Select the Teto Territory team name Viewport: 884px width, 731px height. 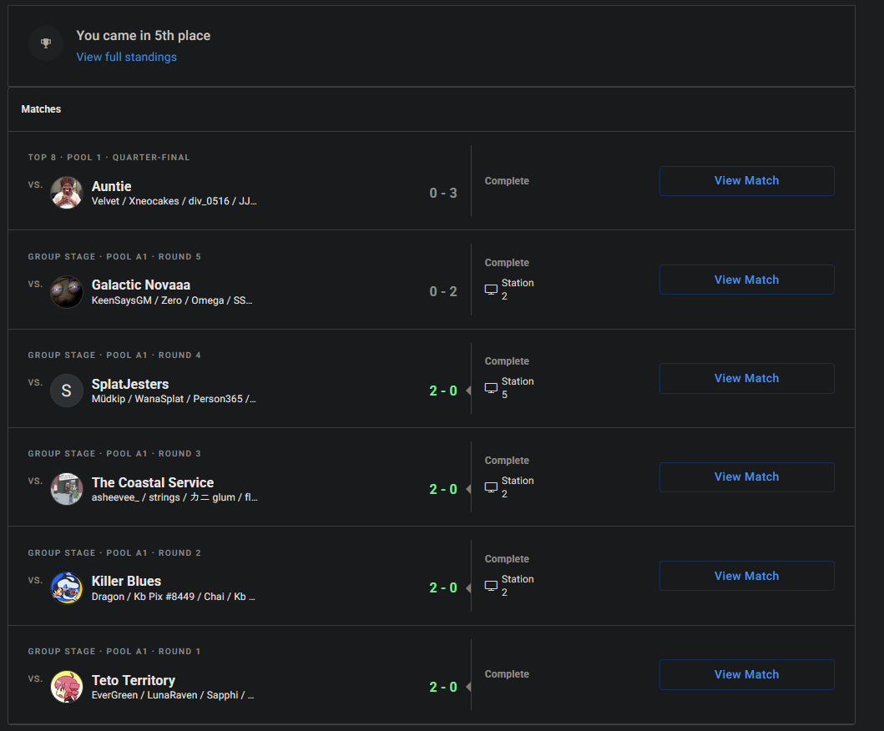pos(134,680)
